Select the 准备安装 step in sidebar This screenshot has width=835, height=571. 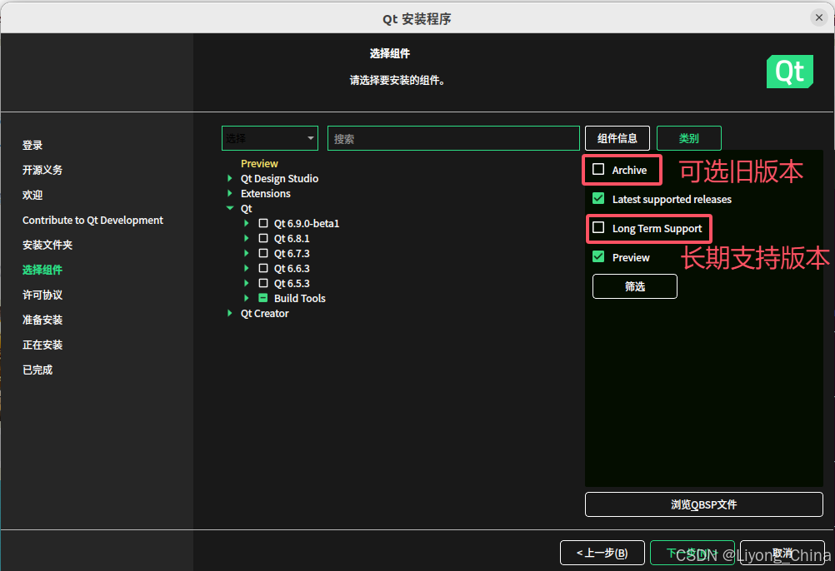tap(42, 320)
